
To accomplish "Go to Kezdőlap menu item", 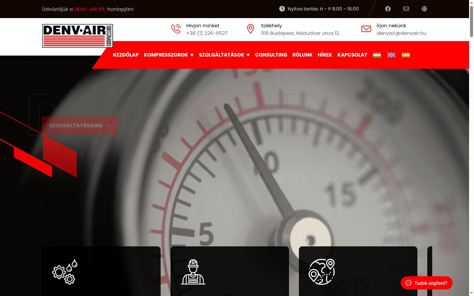I will (x=126, y=55).
